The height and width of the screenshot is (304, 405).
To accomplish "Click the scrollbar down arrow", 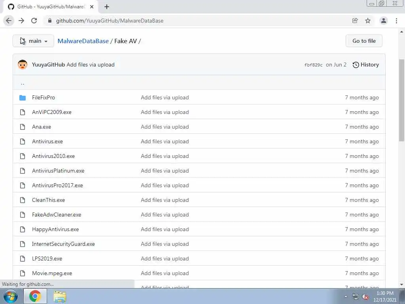I will [x=401, y=284].
